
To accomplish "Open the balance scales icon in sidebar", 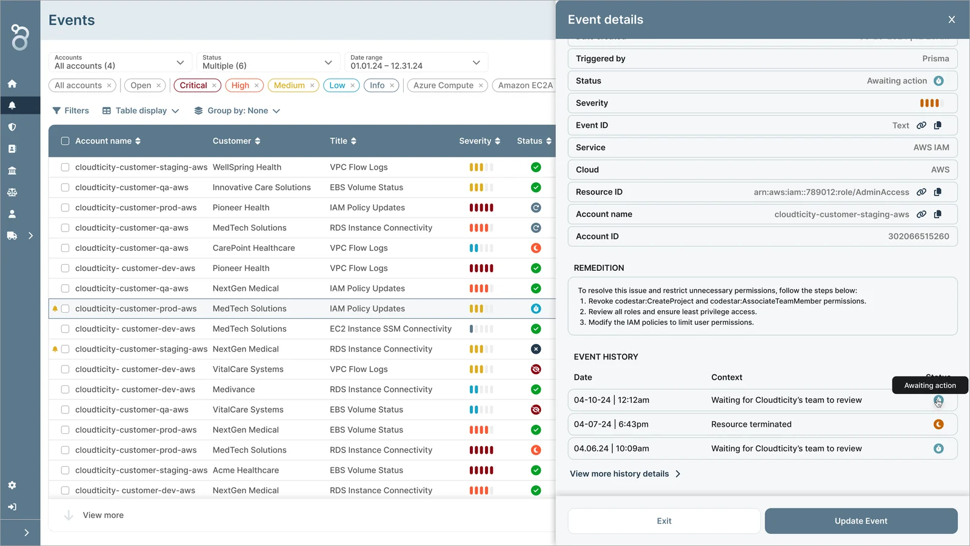I will pyautogui.click(x=12, y=192).
